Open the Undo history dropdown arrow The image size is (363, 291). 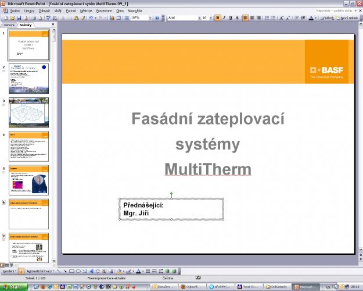click(96, 18)
